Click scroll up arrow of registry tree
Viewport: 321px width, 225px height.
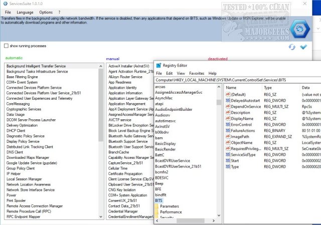click(x=219, y=87)
